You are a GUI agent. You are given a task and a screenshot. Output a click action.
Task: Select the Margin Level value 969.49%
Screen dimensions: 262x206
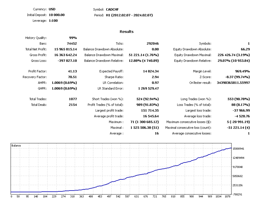pyautogui.click(x=243, y=71)
